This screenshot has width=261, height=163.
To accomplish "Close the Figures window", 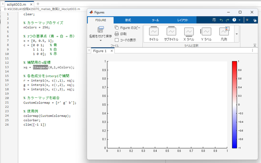I will point(252,12).
